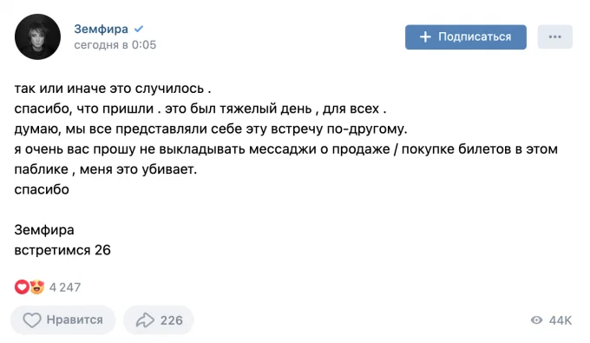Open the Земфира page name link

[101, 29]
